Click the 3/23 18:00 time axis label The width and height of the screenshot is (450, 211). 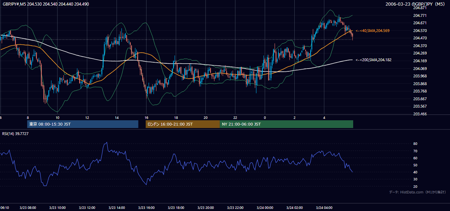[176, 208]
